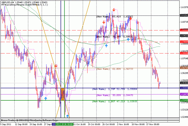This screenshot has height=126, width=188.
Task: Click the 61.80% 1.56733 Fibonacci label
Action: (115, 69)
